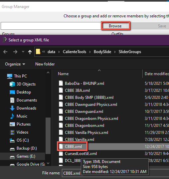Select the CBBE.xml file
Viewport: 169px width, 179px height.
73,147
